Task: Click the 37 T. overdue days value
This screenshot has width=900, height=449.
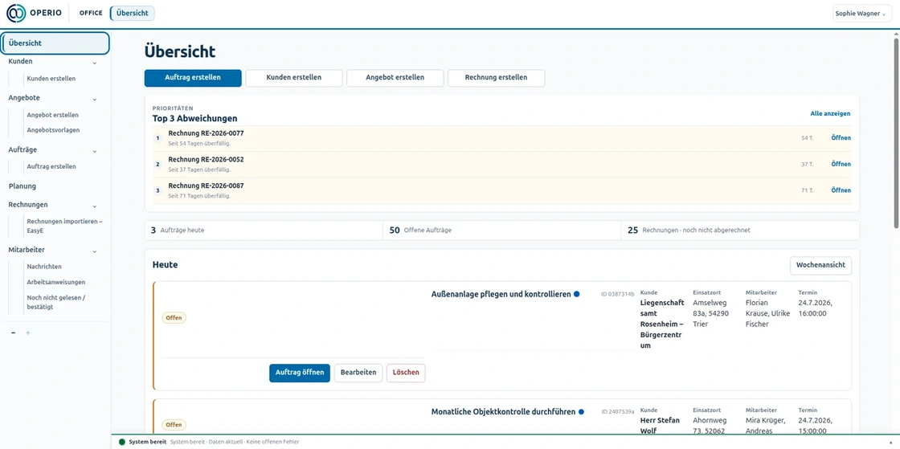Action: tap(808, 165)
